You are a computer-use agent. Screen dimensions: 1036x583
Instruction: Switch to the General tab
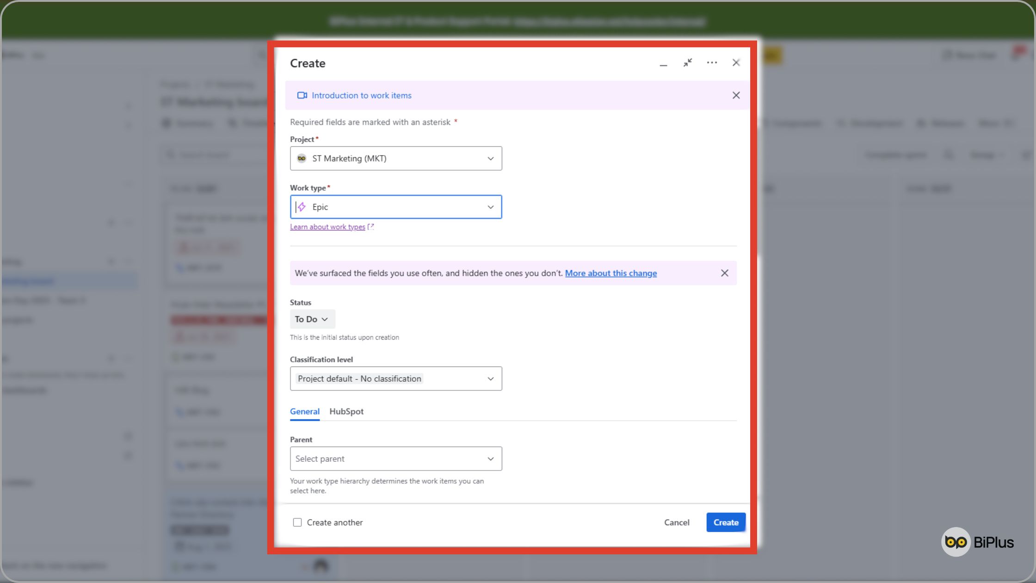[305, 411]
